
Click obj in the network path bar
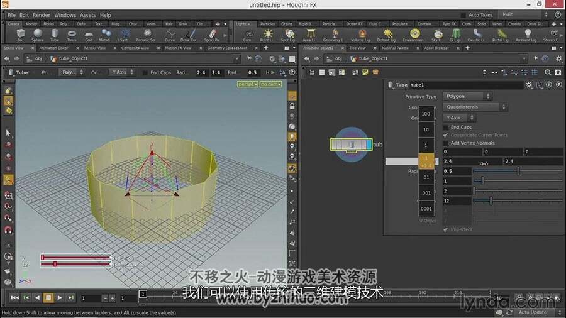(338, 59)
